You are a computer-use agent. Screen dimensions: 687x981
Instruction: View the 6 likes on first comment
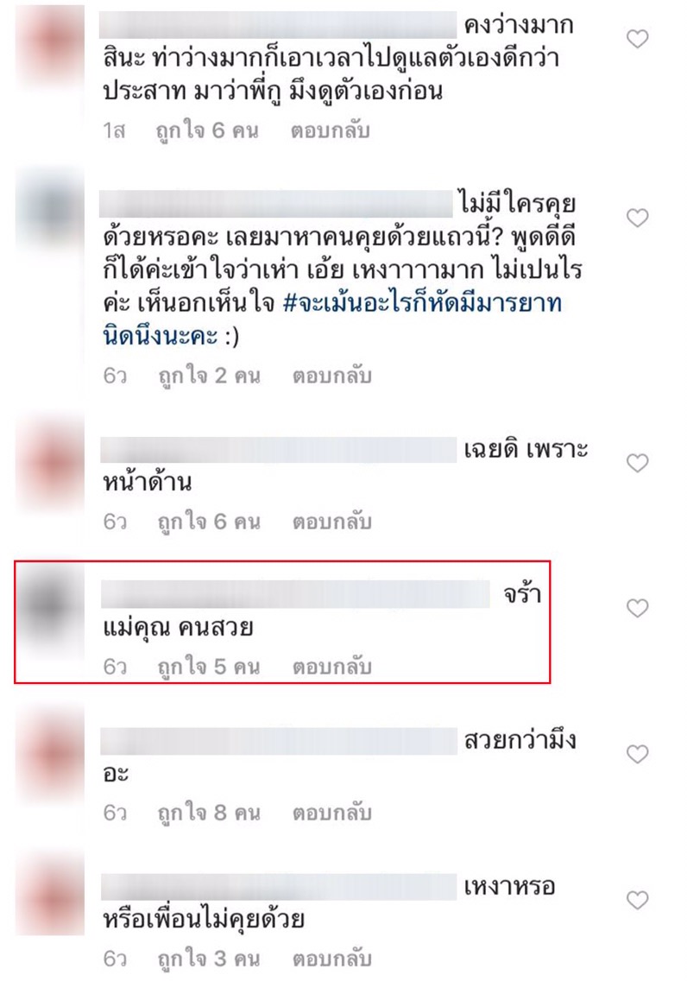tap(207, 130)
